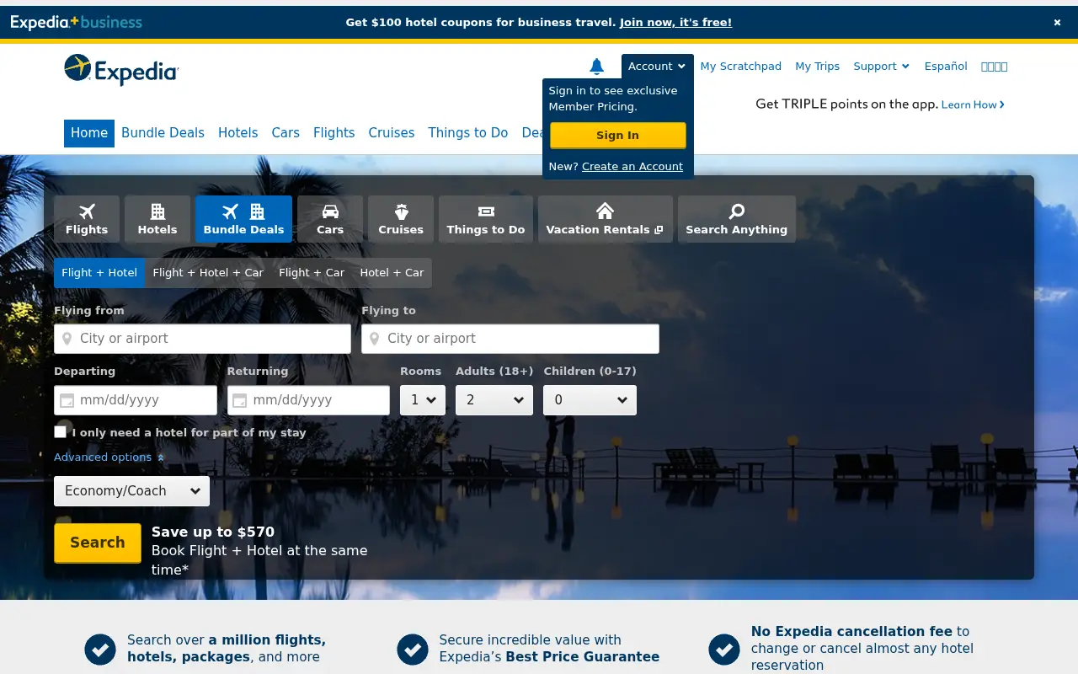
Task: Click the Departing calendar icon
Action: 67,401
